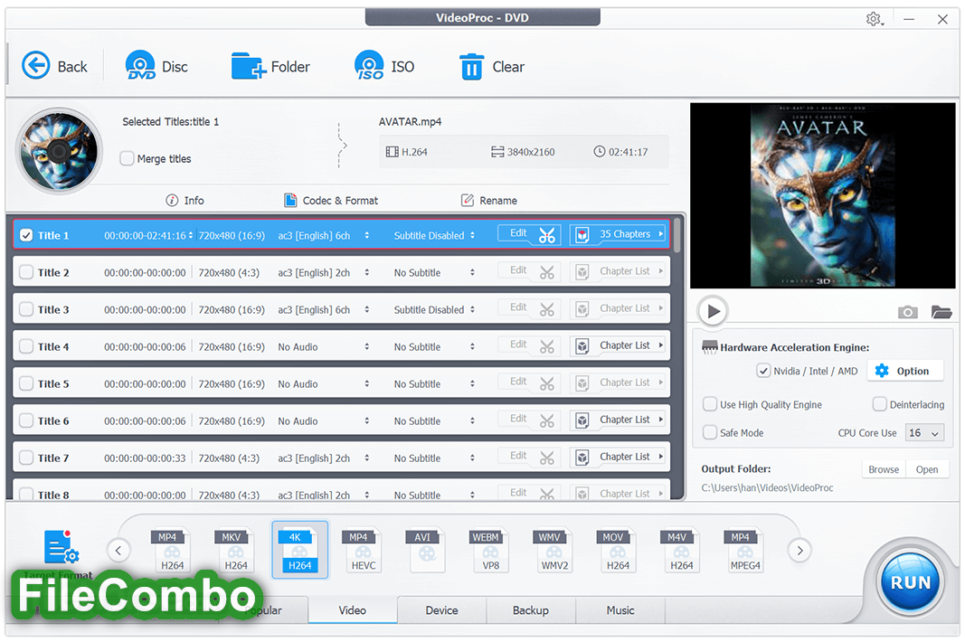Choose M4V H264 output format
Screen dimensions: 965x642
pos(681,551)
